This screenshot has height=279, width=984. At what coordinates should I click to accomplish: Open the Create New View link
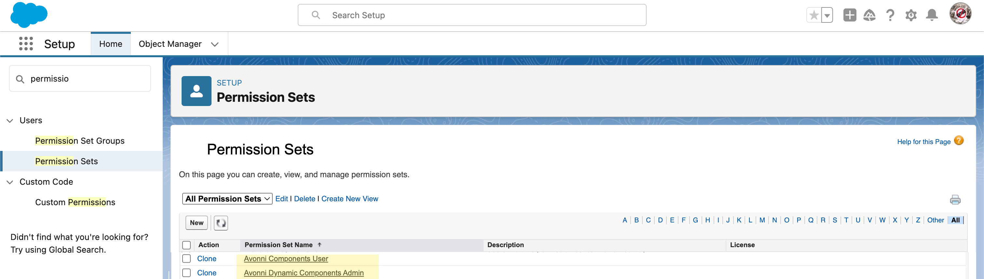[349, 199]
